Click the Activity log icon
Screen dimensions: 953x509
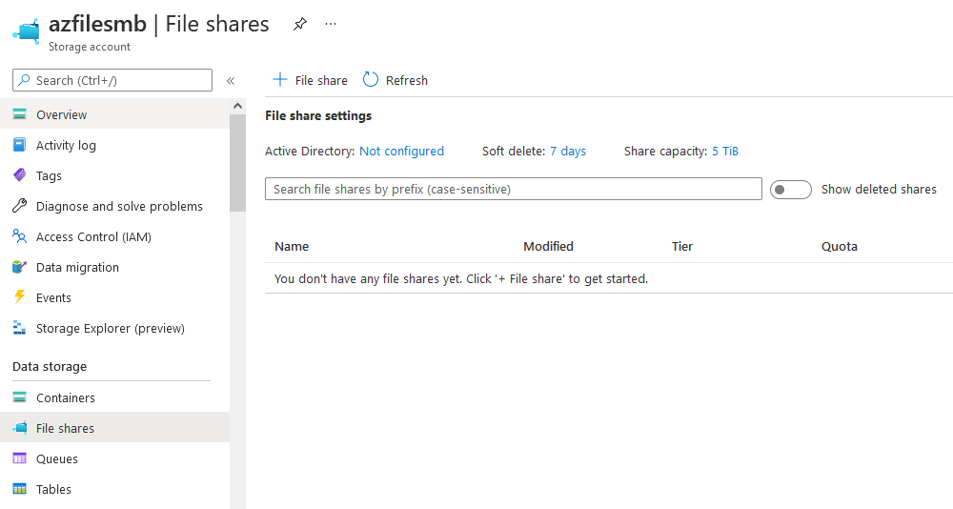tap(19, 145)
